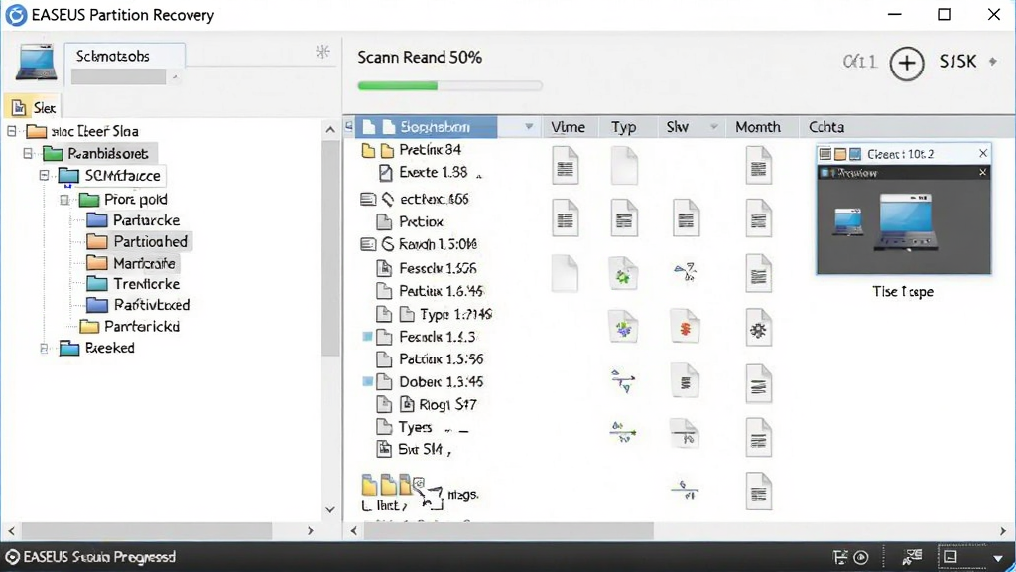Screen dimensions: 1016x572
Task: Click the grey window icon in Cieoet panel header
Action: click(x=825, y=154)
